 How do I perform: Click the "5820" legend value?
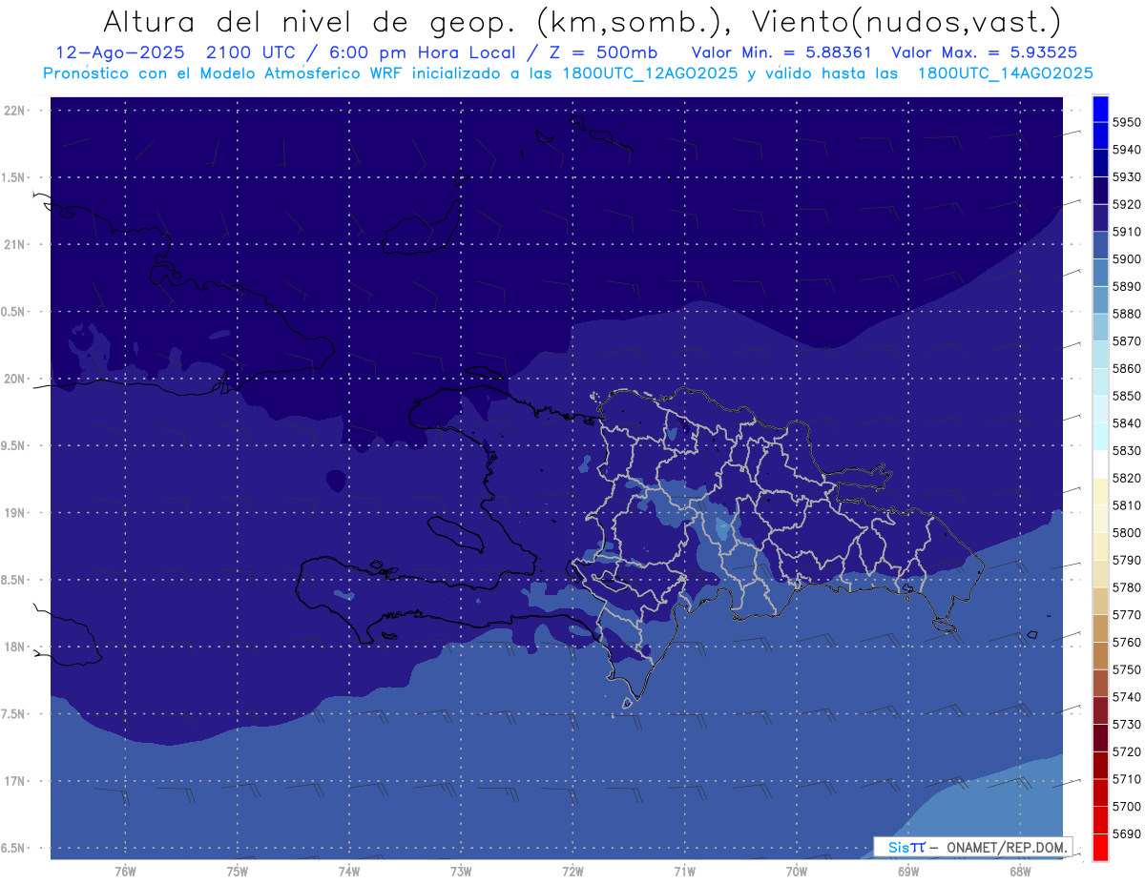tap(1126, 478)
